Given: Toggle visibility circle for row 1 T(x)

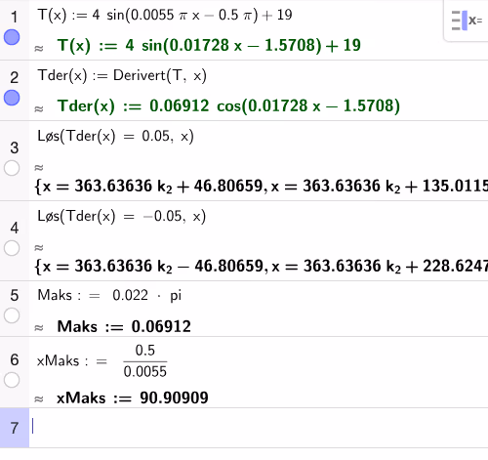Looking at the screenshot, I should point(12,37).
